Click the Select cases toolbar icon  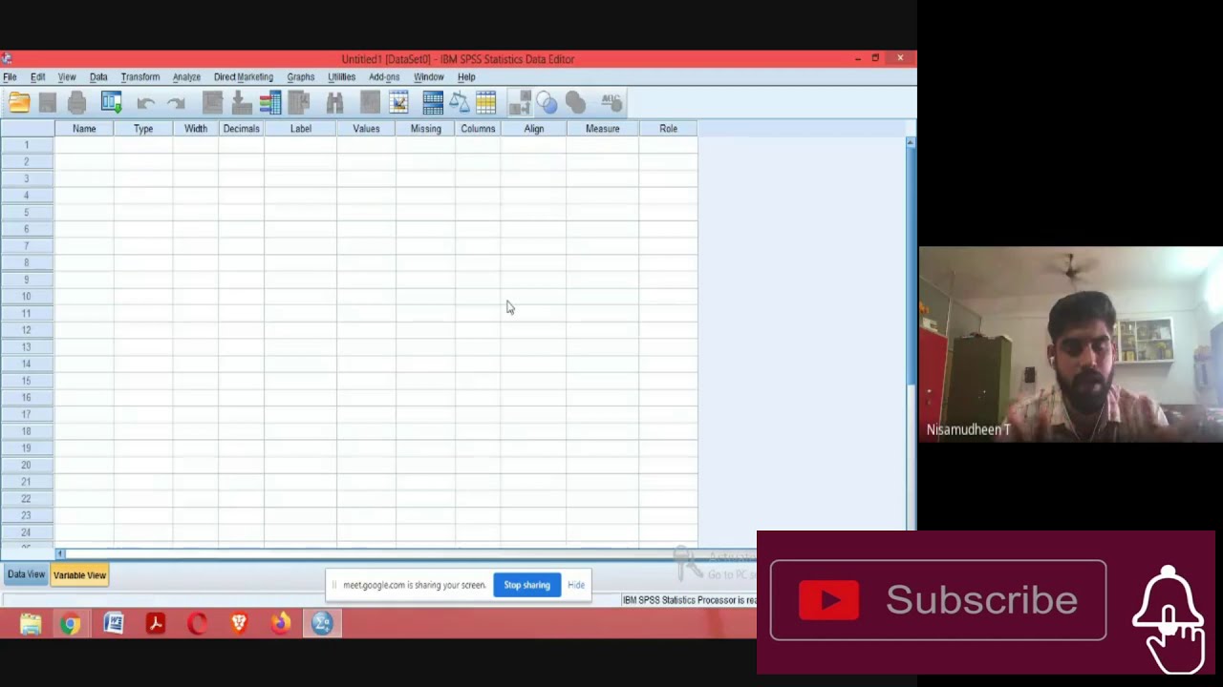[x=485, y=102]
